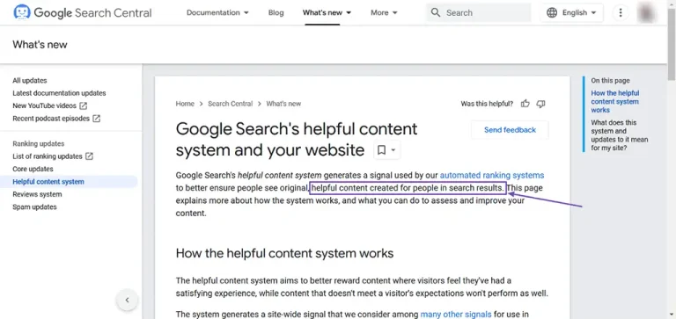This screenshot has height=319, width=676.
Task: Click the globe language icon
Action: pyautogui.click(x=552, y=12)
